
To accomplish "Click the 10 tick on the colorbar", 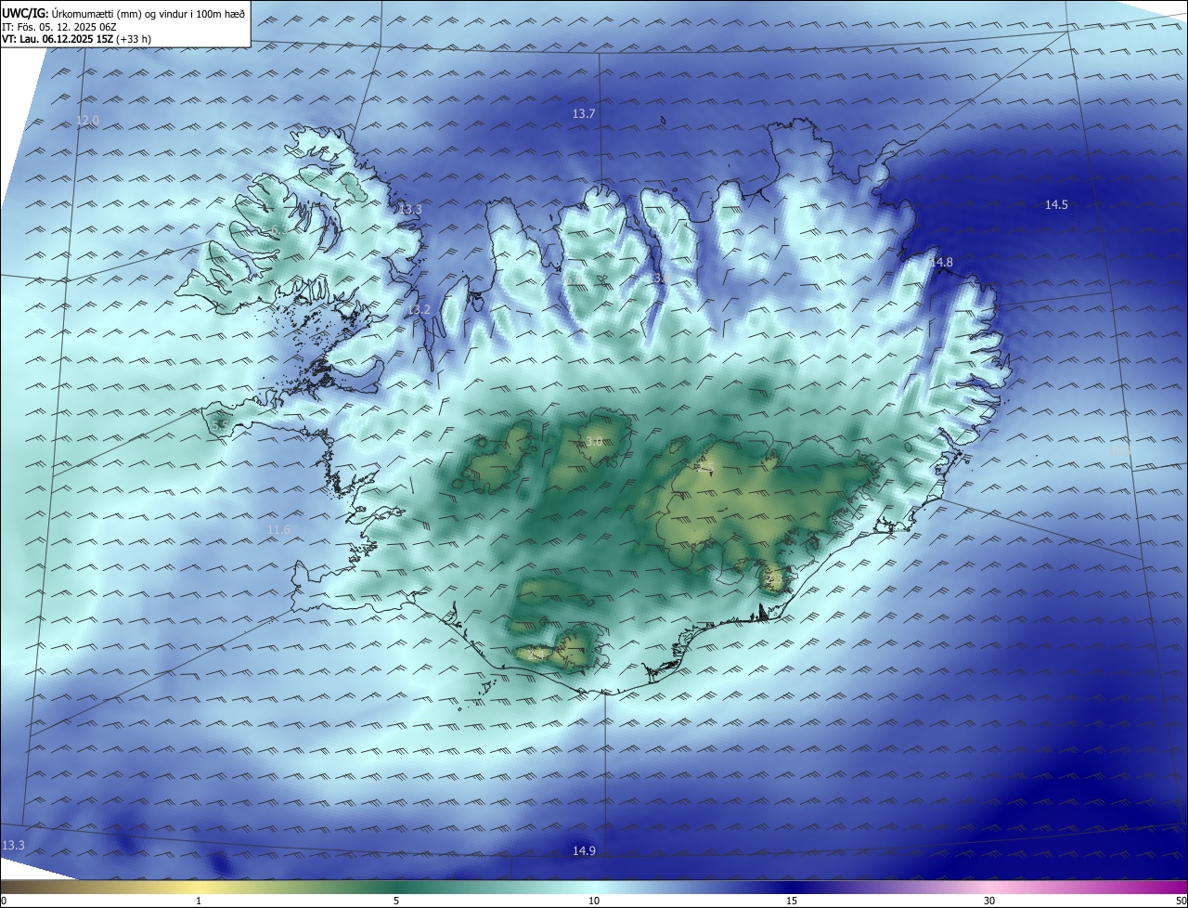I will click(x=594, y=901).
